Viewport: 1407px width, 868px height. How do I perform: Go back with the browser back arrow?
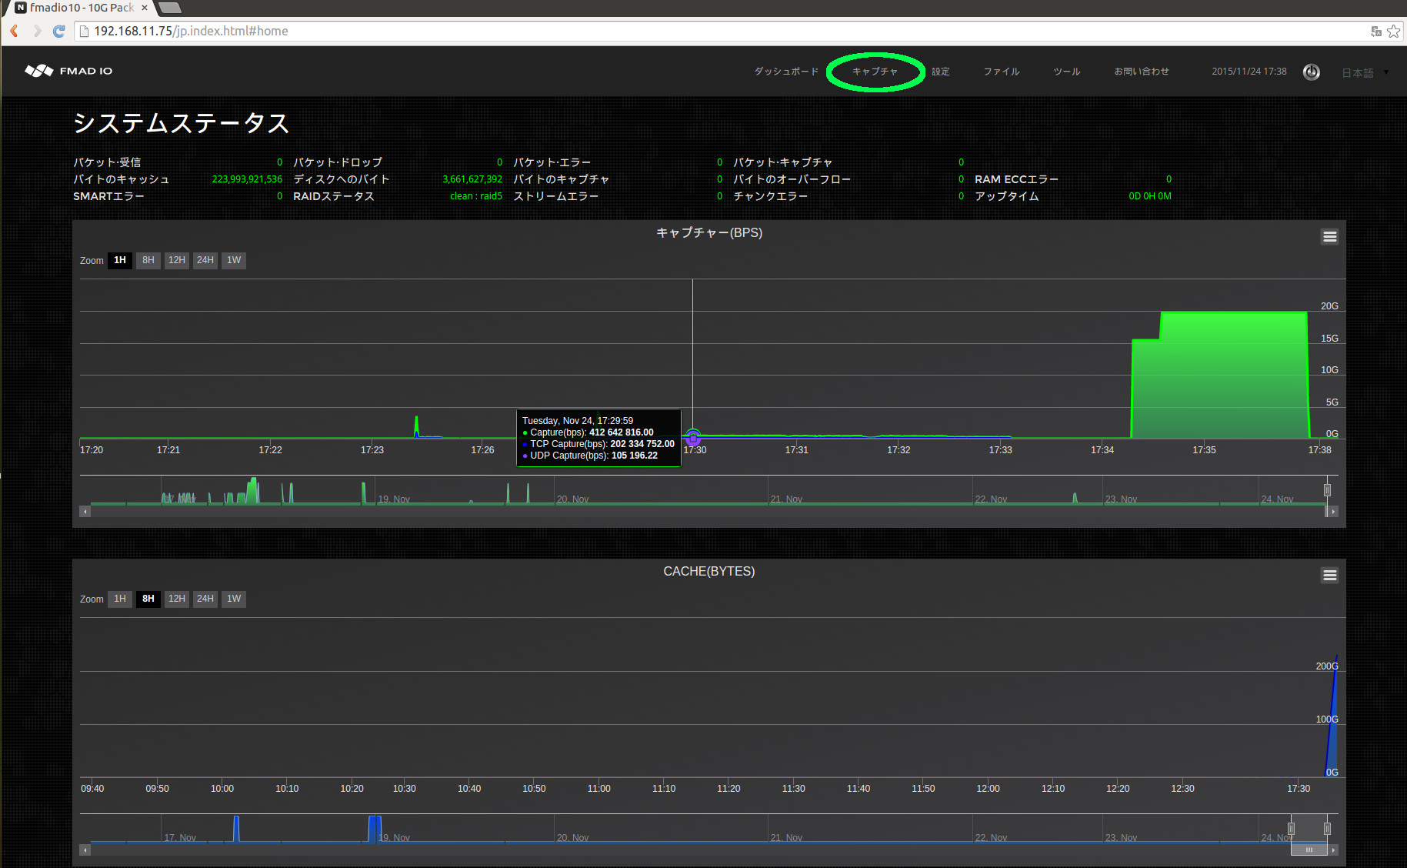coord(14,31)
